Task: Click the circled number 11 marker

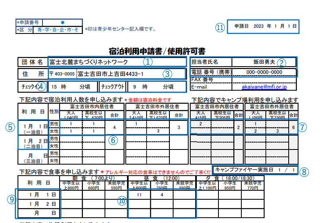Action: [x=220, y=27]
